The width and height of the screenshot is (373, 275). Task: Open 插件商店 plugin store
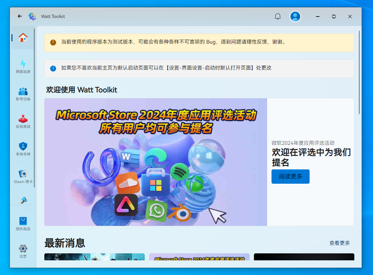click(x=23, y=224)
